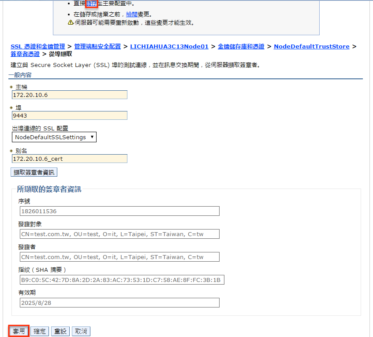The width and height of the screenshot is (373, 337).
Task: Open 管理端點安全配置 breadcrumb link
Action: coord(97,46)
